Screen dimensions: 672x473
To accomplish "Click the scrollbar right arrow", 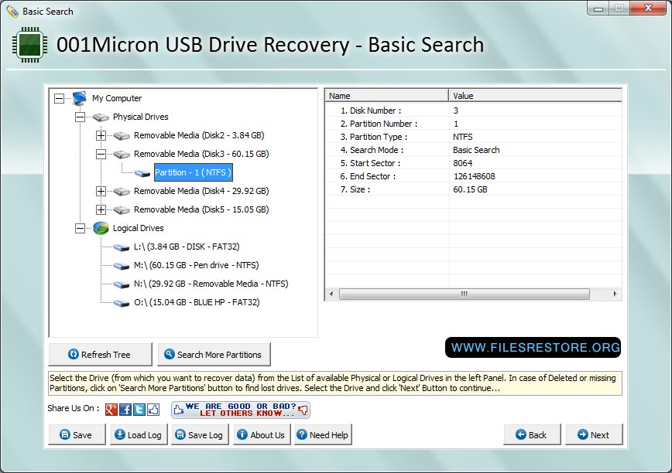I will point(615,294).
